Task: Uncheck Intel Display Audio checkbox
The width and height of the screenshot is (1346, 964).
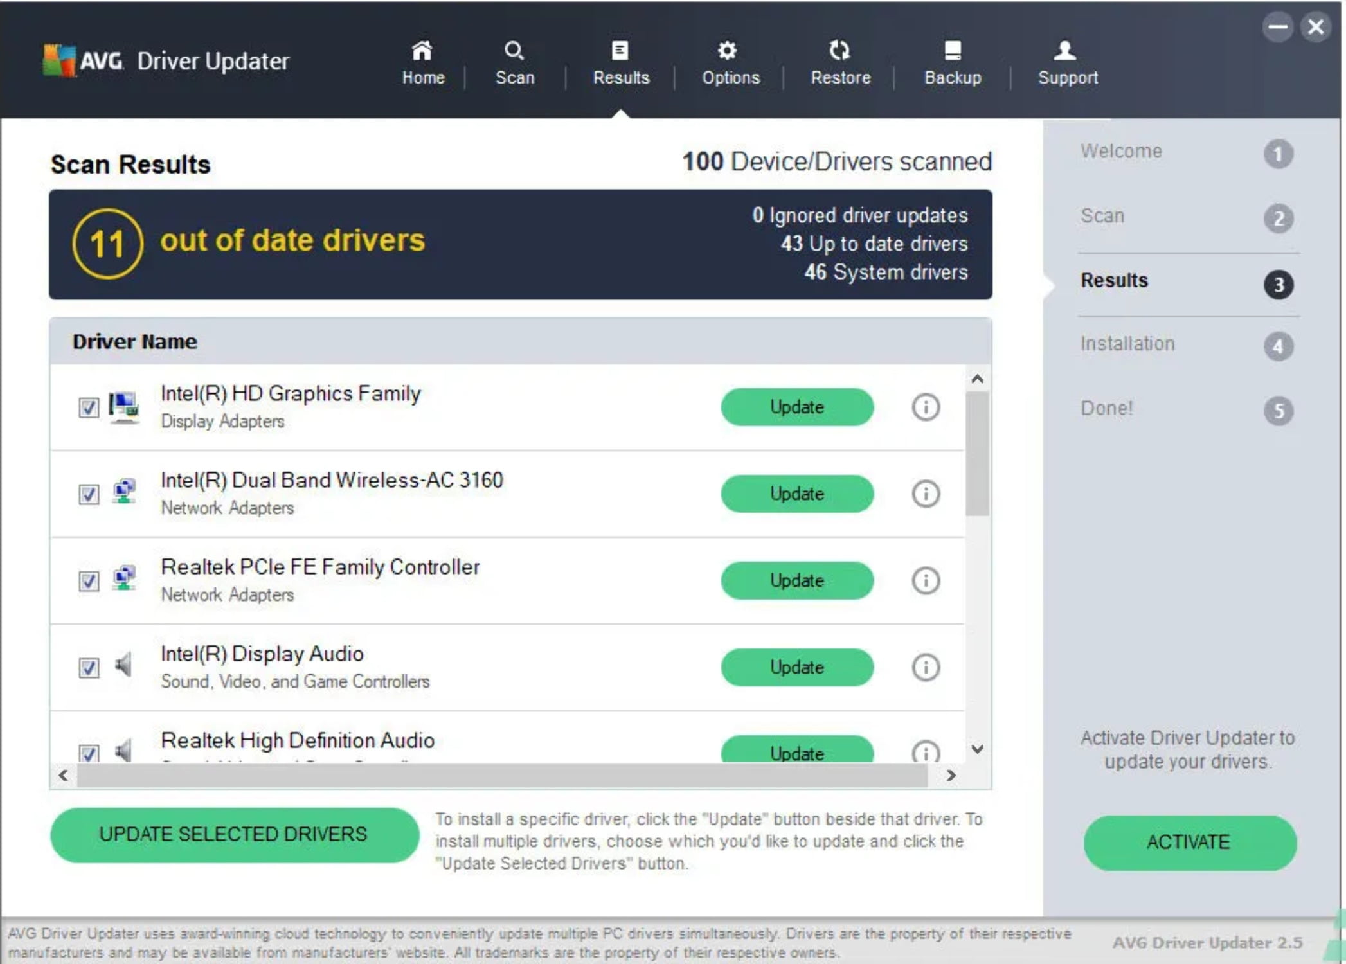Action: 89,668
